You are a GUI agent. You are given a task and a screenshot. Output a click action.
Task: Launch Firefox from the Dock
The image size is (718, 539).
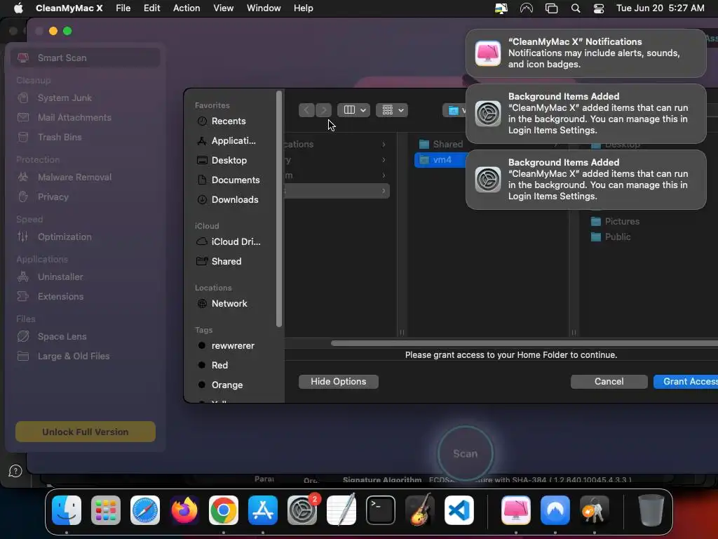click(184, 510)
